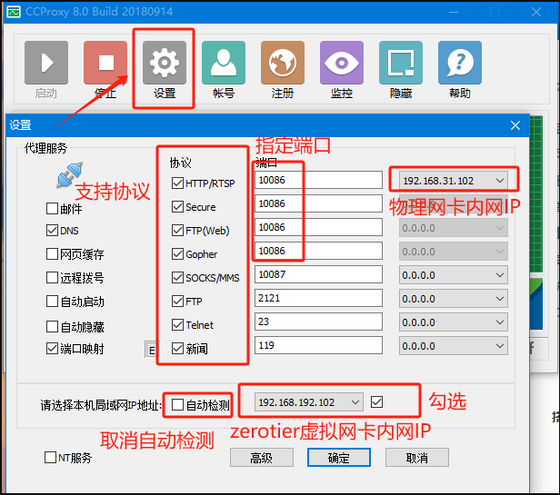Image resolution: width=560 pixels, height=495 pixels.
Task: Confirm settings with 确定 button
Action: click(339, 458)
